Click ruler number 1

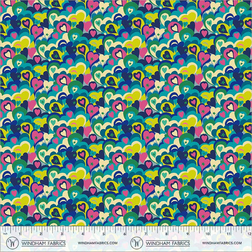point(20,234)
